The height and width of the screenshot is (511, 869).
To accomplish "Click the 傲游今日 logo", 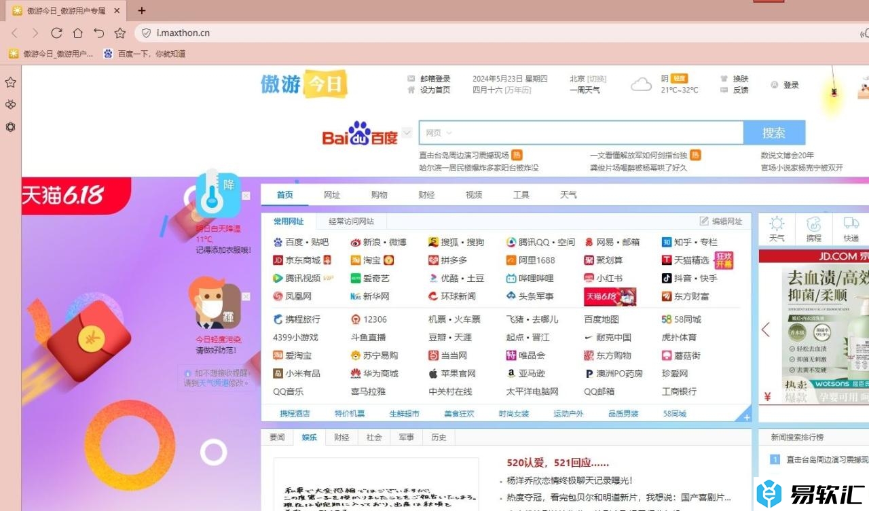I will [x=304, y=84].
